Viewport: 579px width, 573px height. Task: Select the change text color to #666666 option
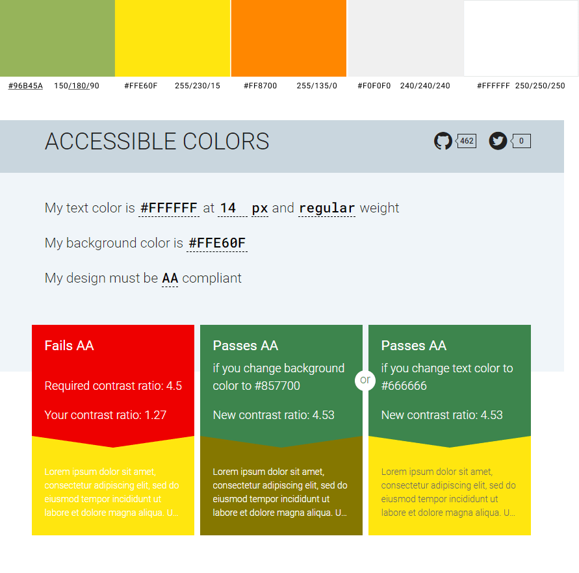(449, 383)
